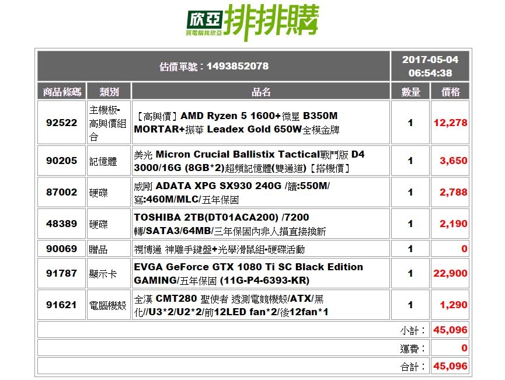Viewport: 505px width, 380px height.
Task: Click the quantity in the TOSHIBA 2TB row
Action: point(410,224)
